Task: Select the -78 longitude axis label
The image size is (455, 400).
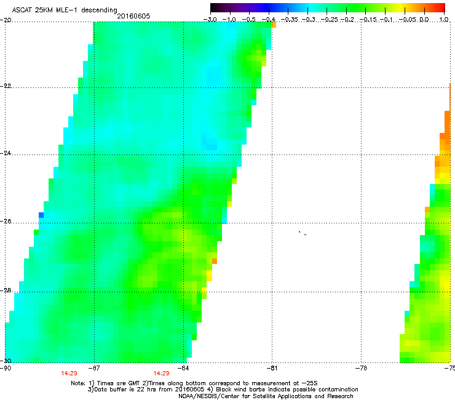Action: click(361, 368)
